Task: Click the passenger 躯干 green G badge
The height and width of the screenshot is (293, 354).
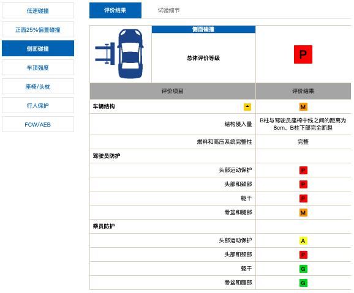Action: [303, 269]
